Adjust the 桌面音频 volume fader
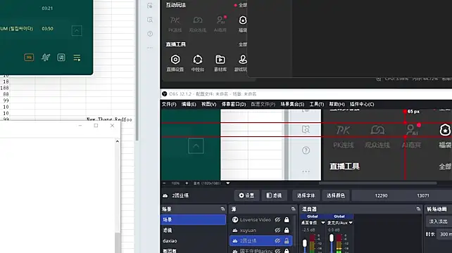Screen dimensions: 452x253 (x=305, y=243)
